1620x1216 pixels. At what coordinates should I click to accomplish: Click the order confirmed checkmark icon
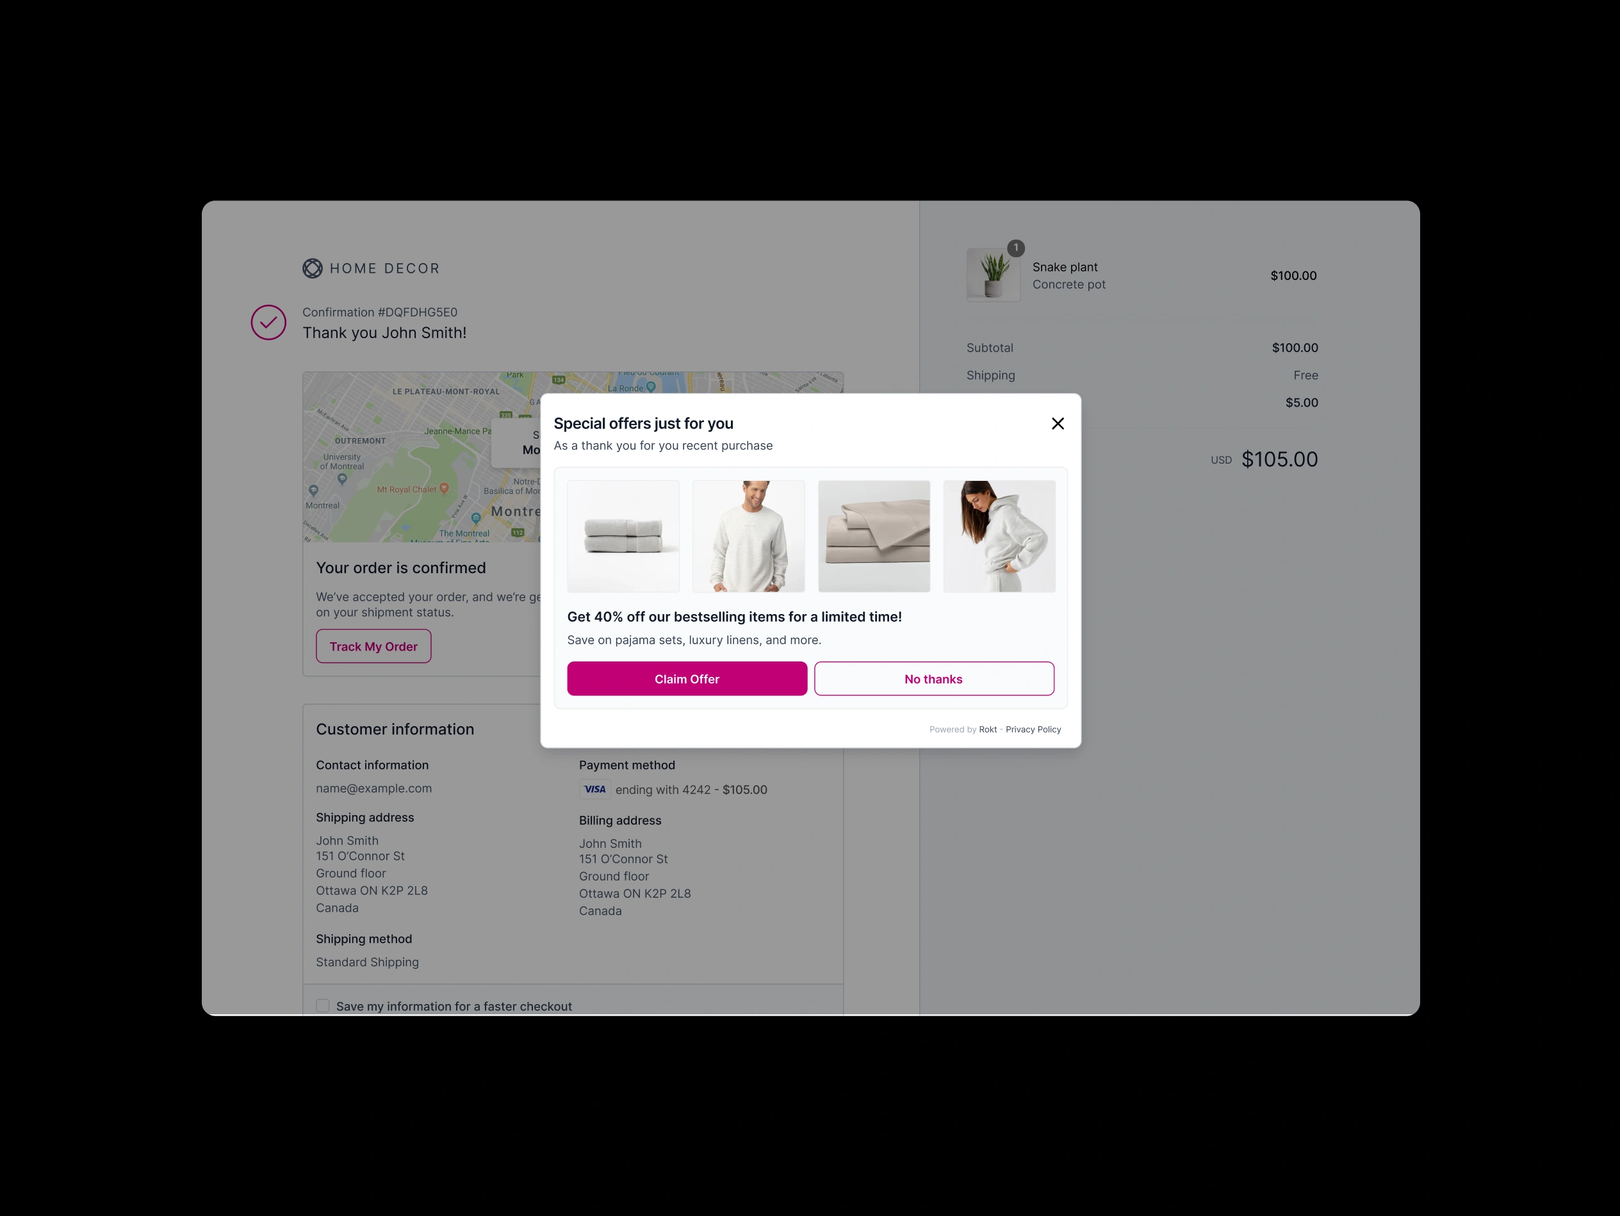269,322
